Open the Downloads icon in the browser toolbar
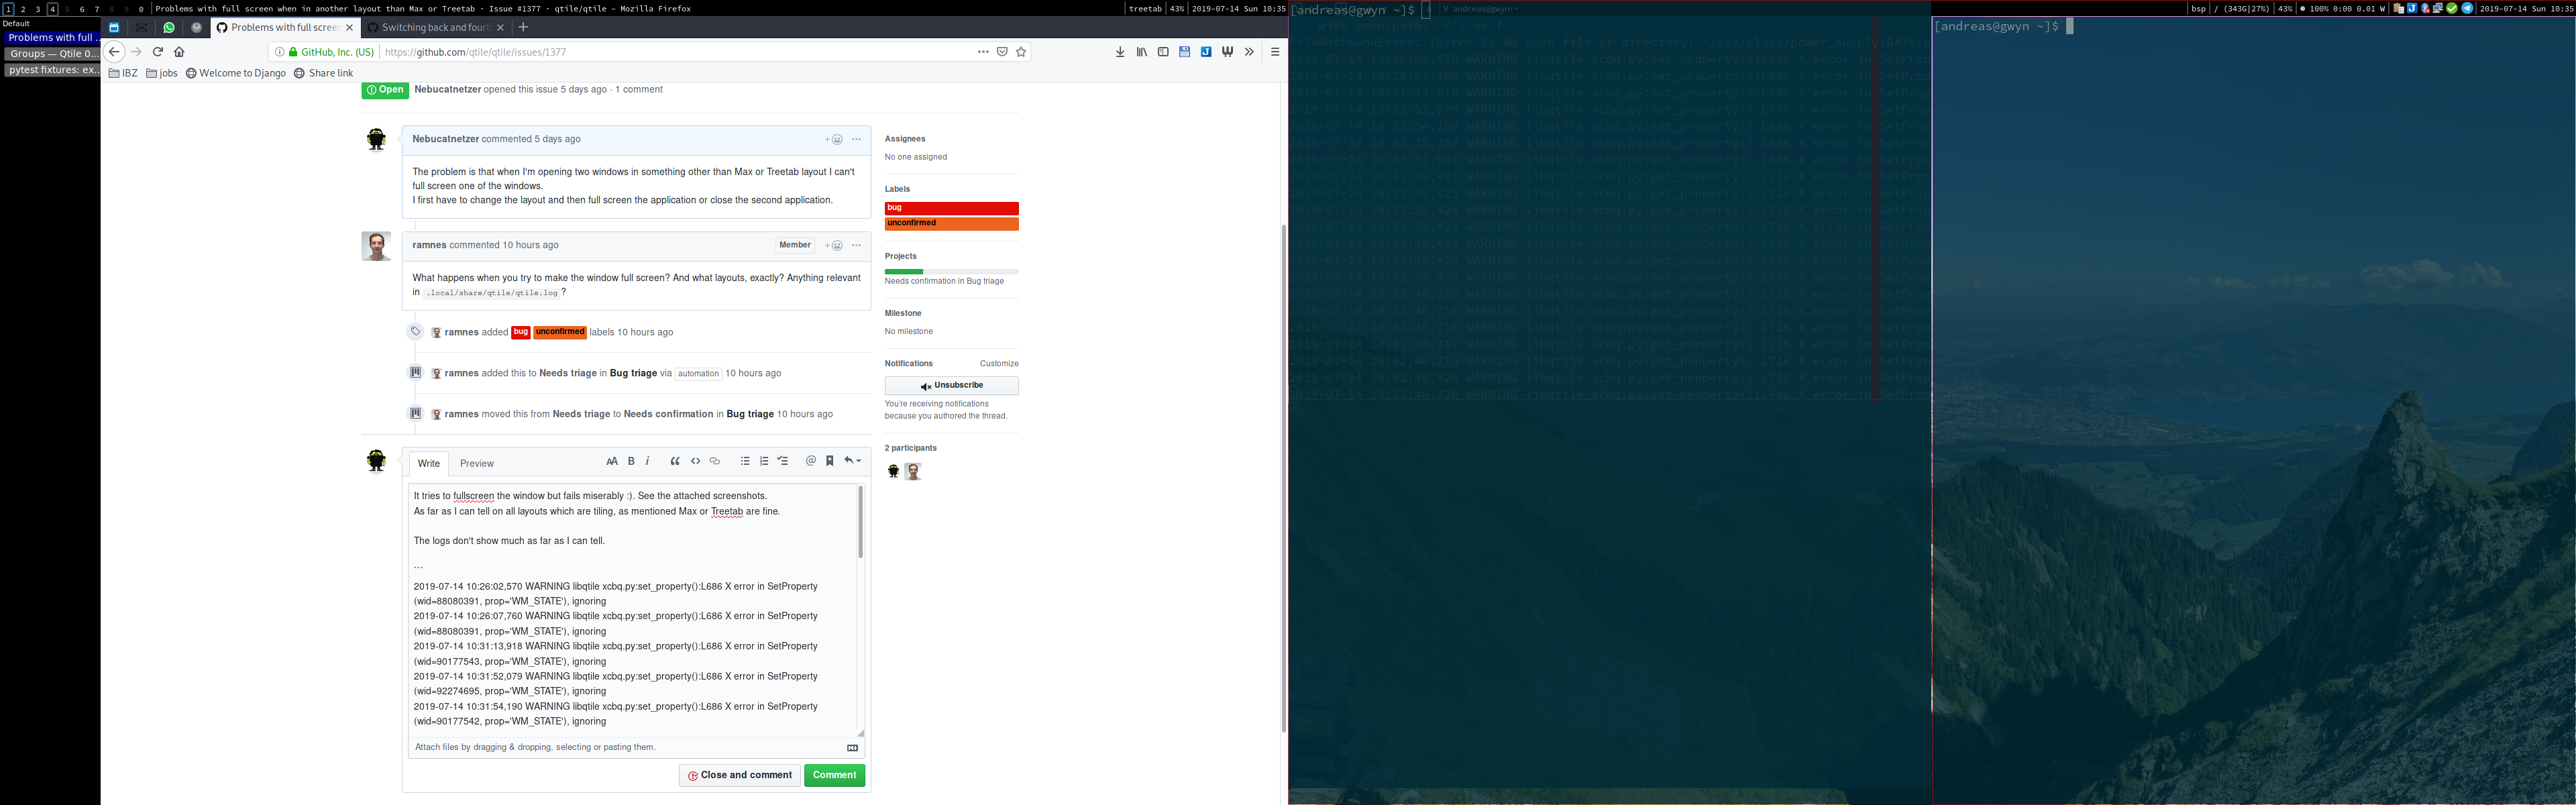The height and width of the screenshot is (805, 2576). (1119, 51)
